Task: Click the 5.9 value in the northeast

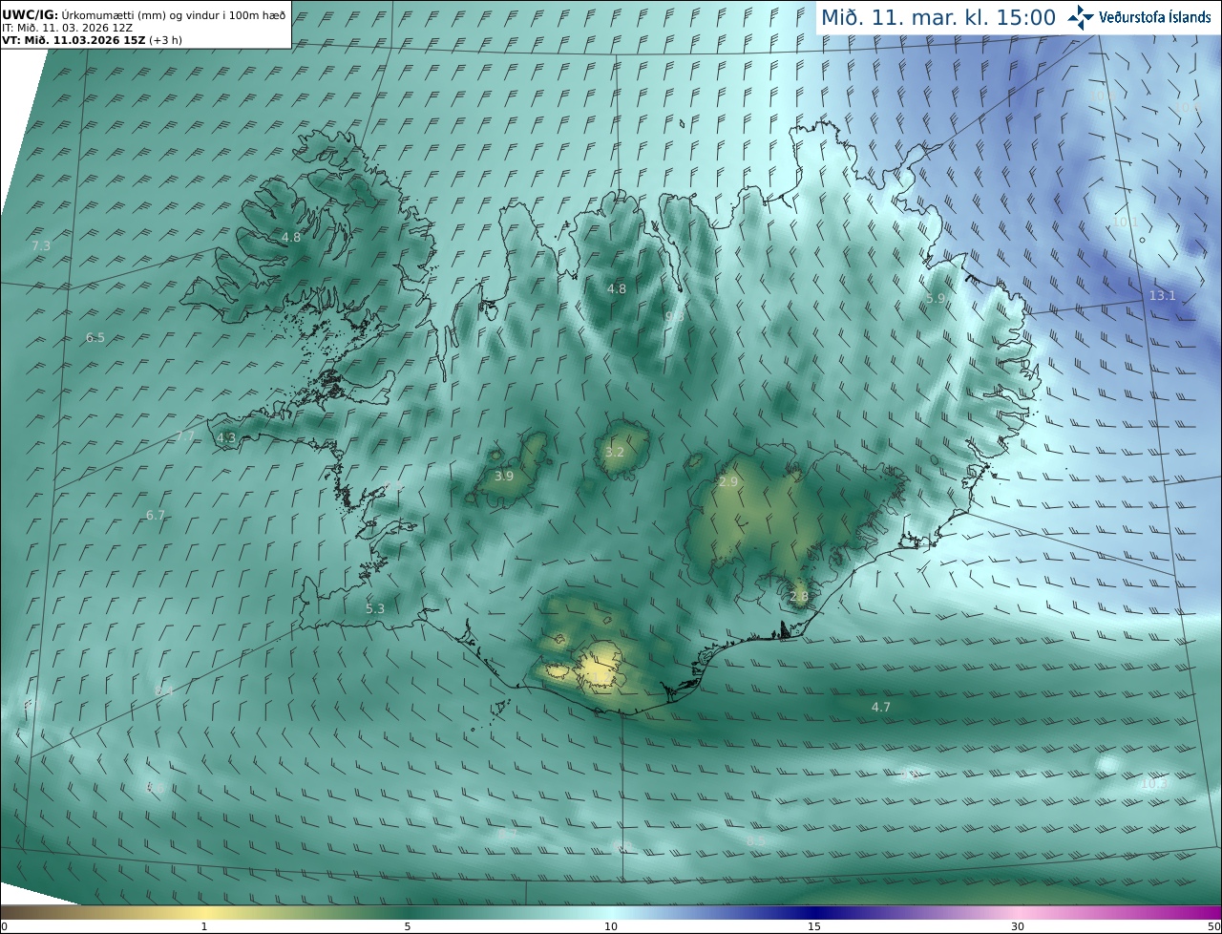Action: click(936, 299)
